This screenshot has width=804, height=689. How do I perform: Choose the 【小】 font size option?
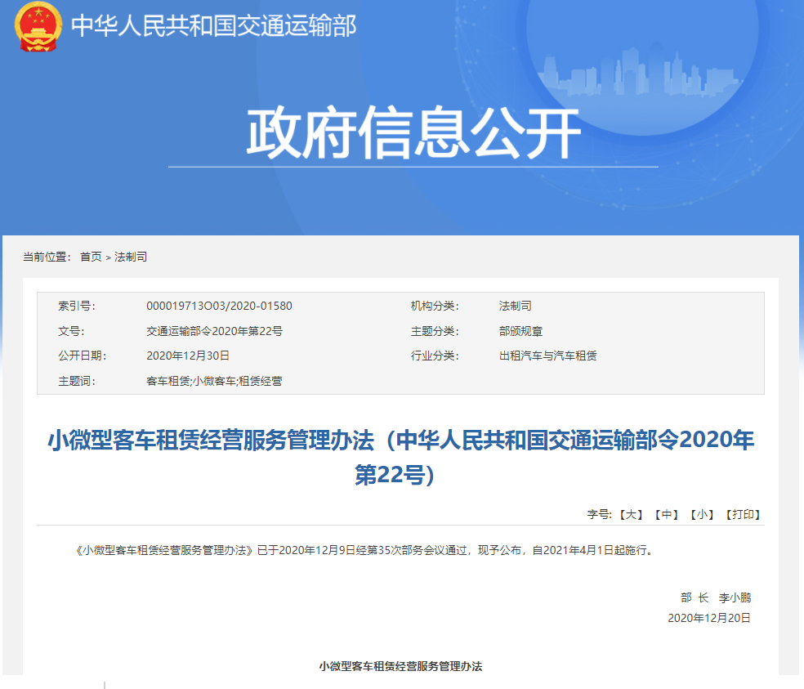(702, 514)
